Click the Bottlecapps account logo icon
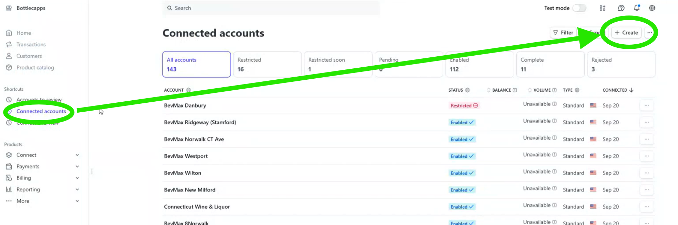 (x=9, y=8)
